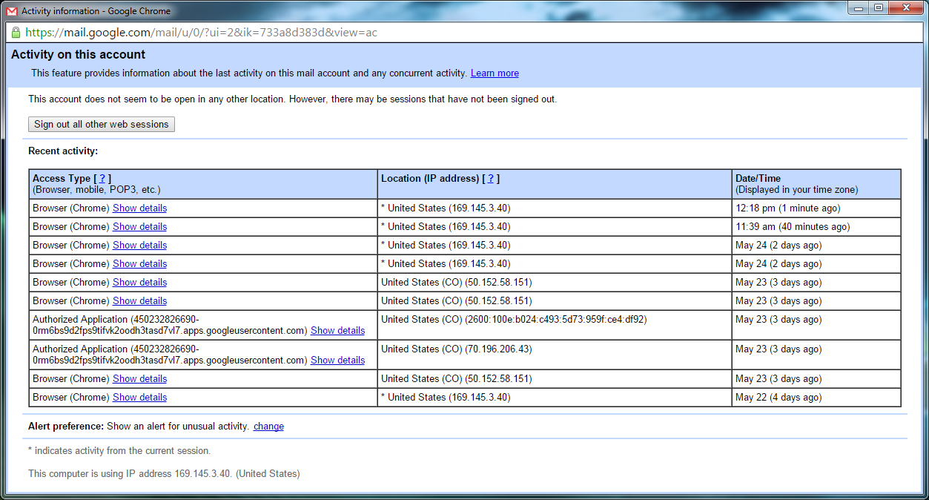Open the Location IP address help question mark
Screen dimensions: 929x500
[x=491, y=179]
